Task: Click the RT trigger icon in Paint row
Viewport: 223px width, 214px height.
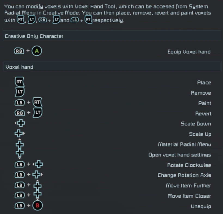Action: point(37,103)
